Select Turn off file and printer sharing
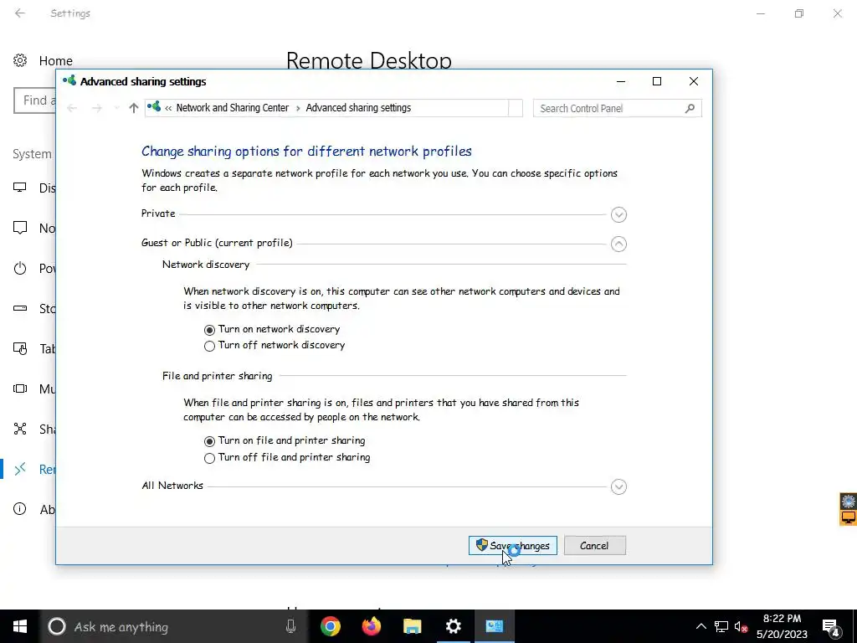This screenshot has height=643, width=857. tap(209, 458)
